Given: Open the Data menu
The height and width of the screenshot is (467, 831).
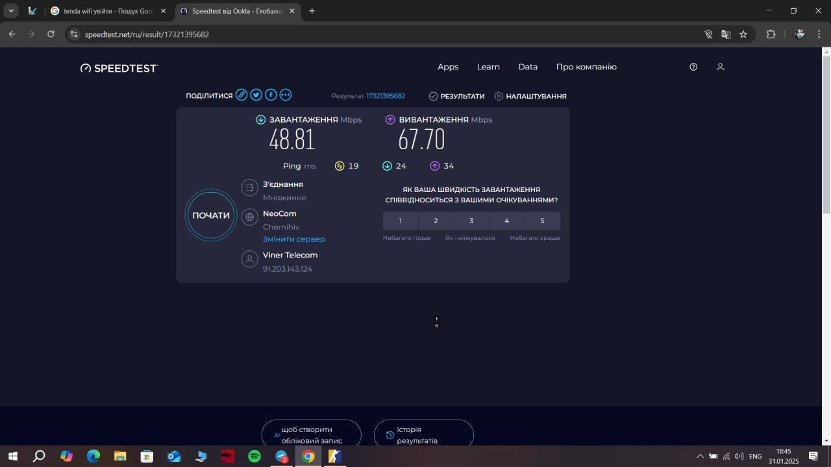Looking at the screenshot, I should 528,67.
